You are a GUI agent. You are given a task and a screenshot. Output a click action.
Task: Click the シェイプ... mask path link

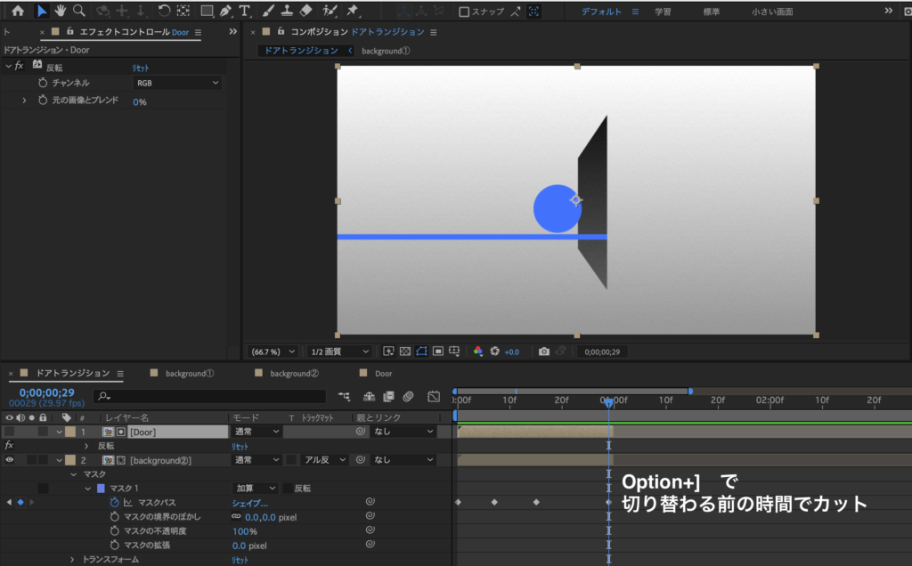(x=249, y=503)
